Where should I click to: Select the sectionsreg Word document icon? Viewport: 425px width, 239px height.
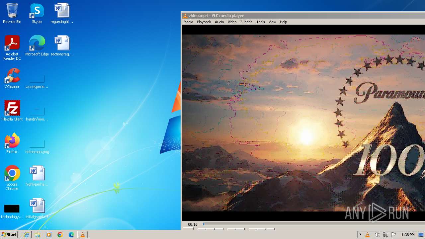[x=62, y=46]
